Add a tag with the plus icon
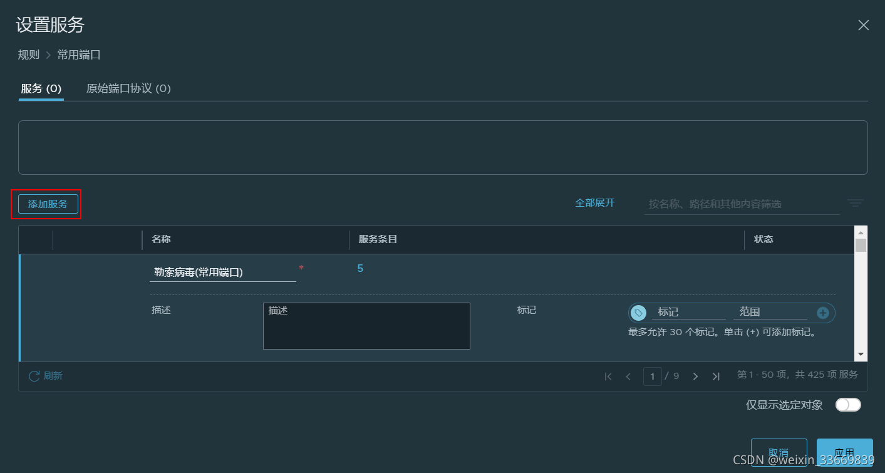 [823, 313]
